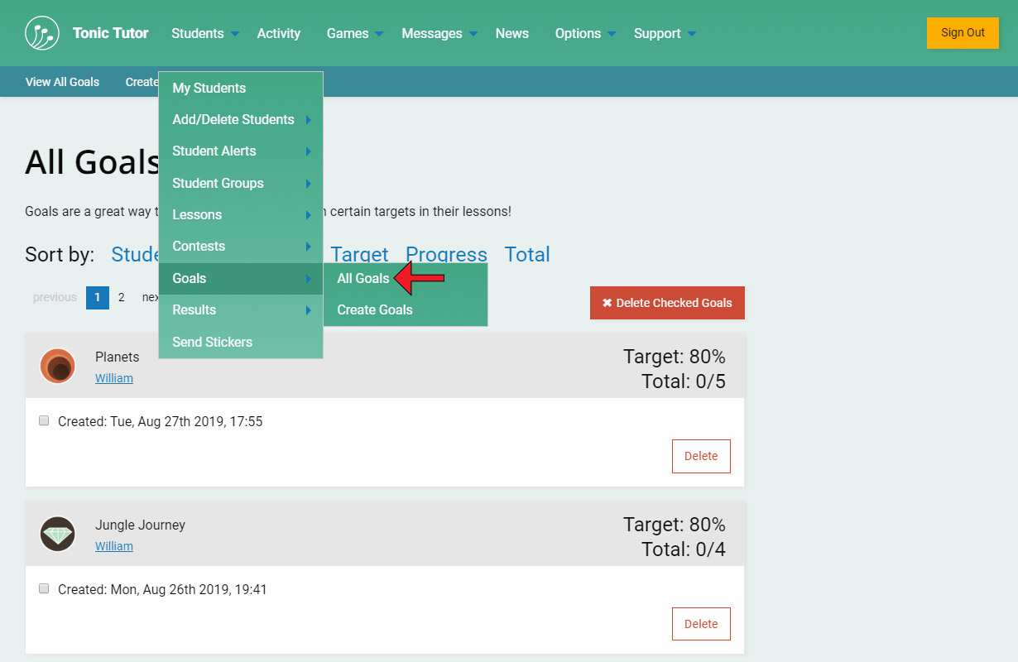
Task: Tick the checkbox for the Jungle Journey goal
Action: (x=44, y=588)
